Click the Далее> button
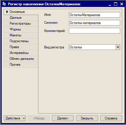The image size is (126, 125). coord(63,118)
